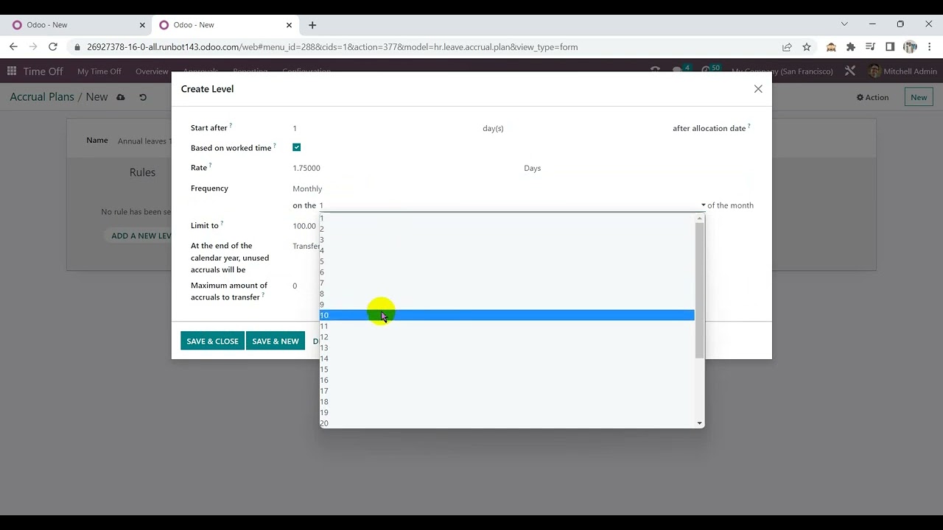Click the Time Off app title
Image resolution: width=943 pixels, height=530 pixels.
click(x=43, y=71)
